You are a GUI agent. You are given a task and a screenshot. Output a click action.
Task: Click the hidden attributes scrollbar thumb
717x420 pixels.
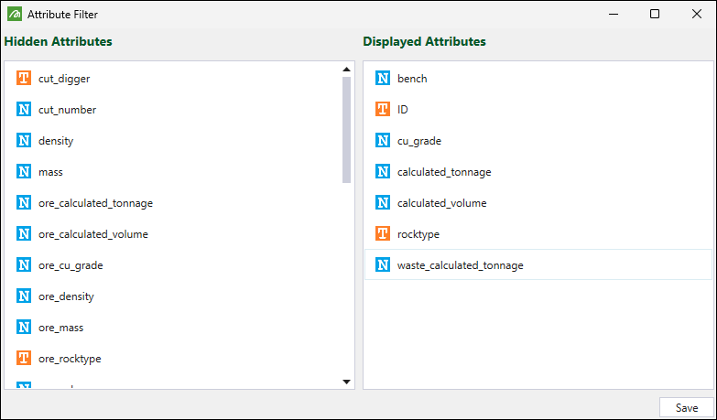(346, 128)
